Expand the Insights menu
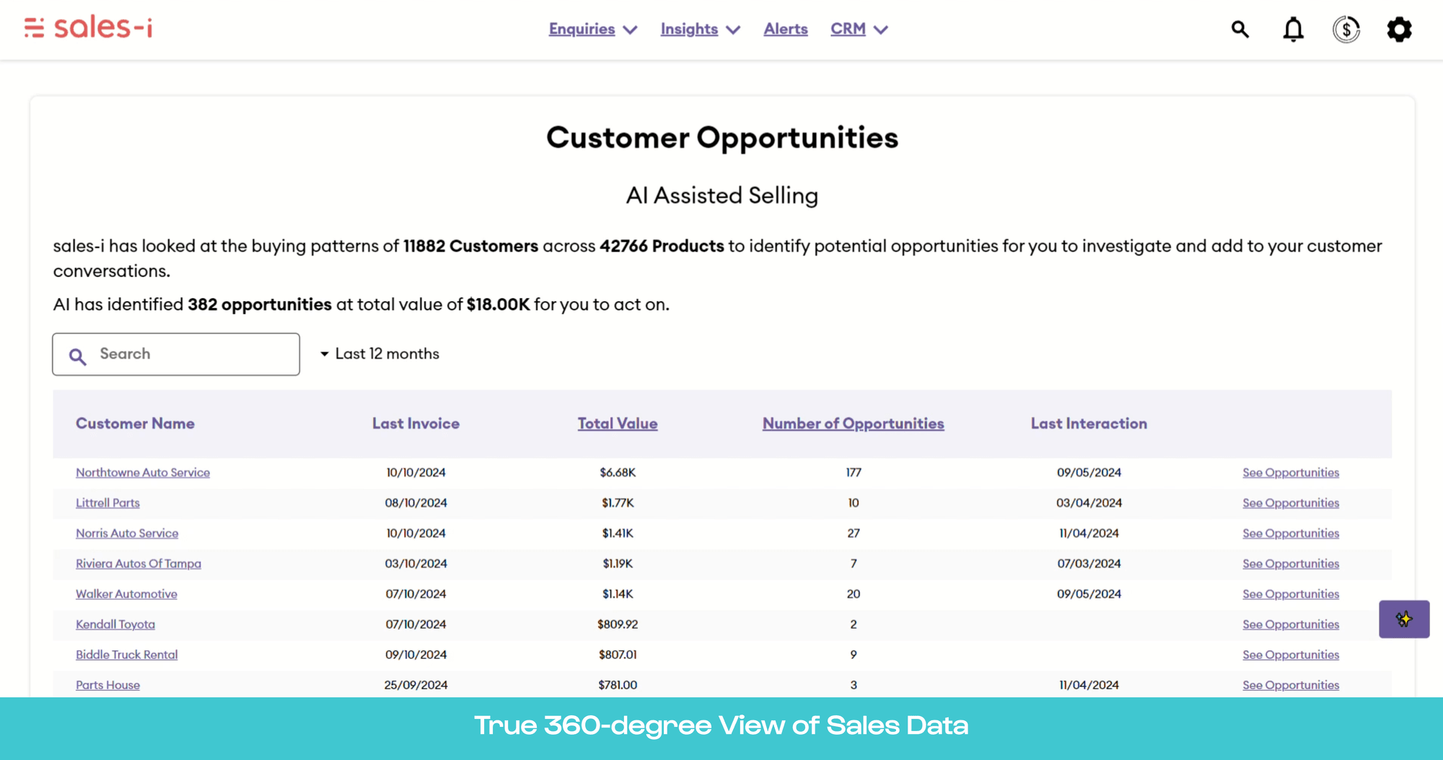This screenshot has width=1443, height=760. [700, 29]
